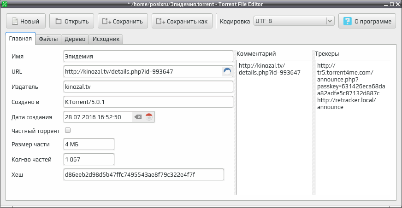This screenshot has width=402, height=208.
Task: Click the Издатель field kinozal.tv
Action: point(148,87)
